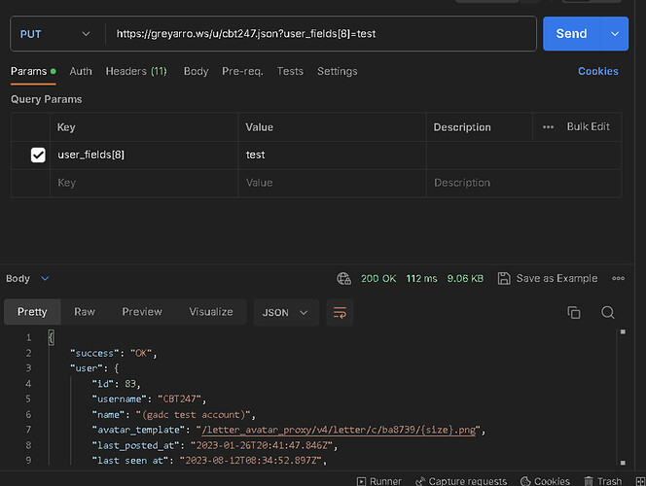The image size is (646, 486).
Task: Open the request Settings tab
Action: 338,71
